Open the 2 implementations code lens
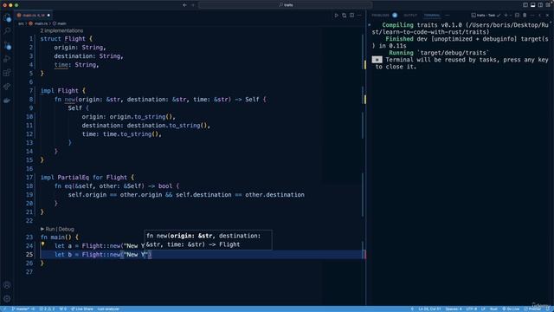This screenshot has width=554, height=312. [x=61, y=31]
